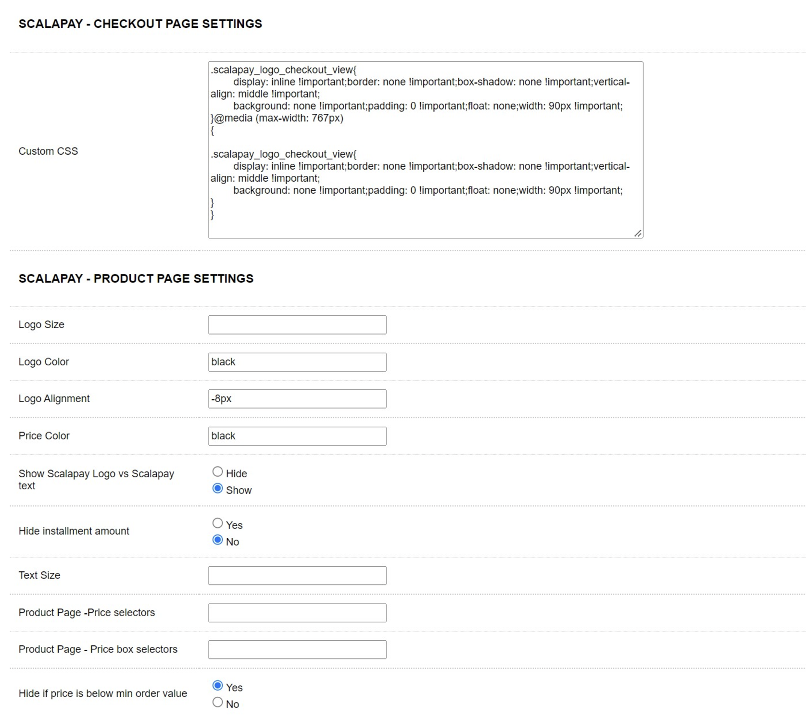Click the Price Color label
The image size is (806, 717).
point(44,436)
